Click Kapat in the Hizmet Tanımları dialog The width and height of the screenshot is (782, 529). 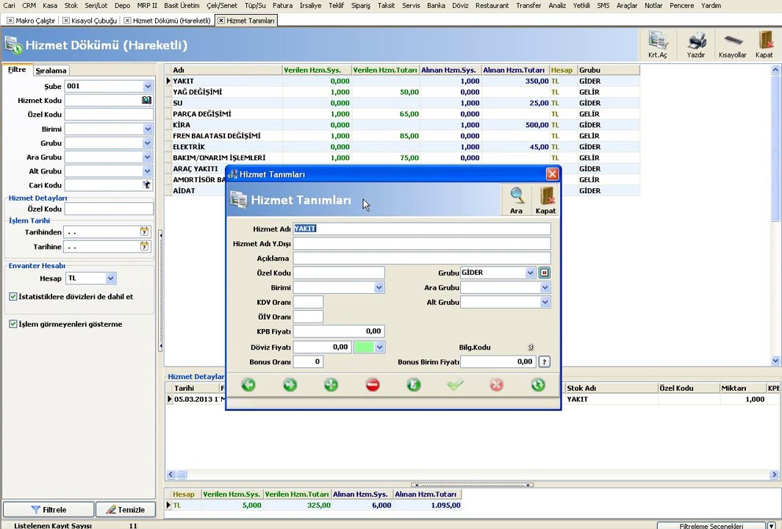[545, 201]
